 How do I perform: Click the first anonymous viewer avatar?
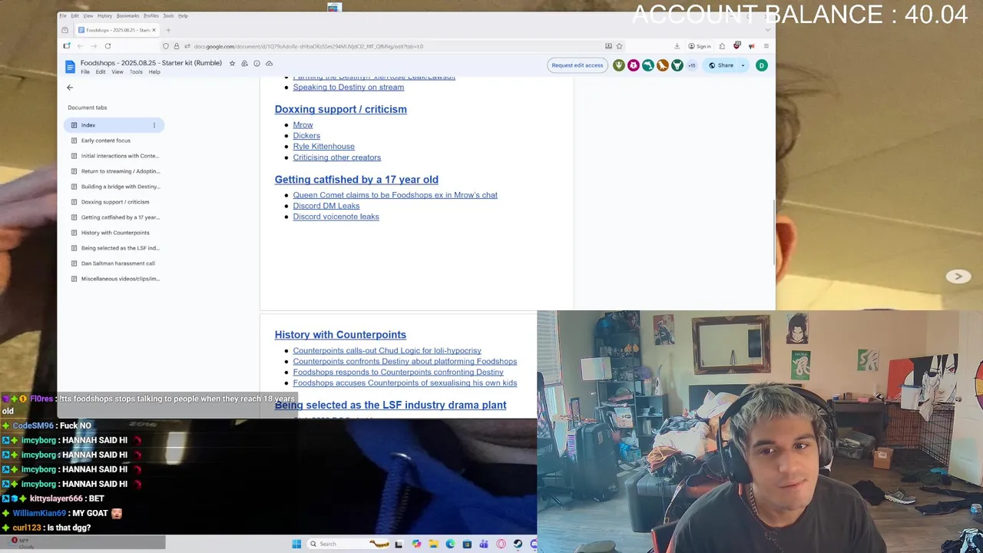(x=619, y=65)
